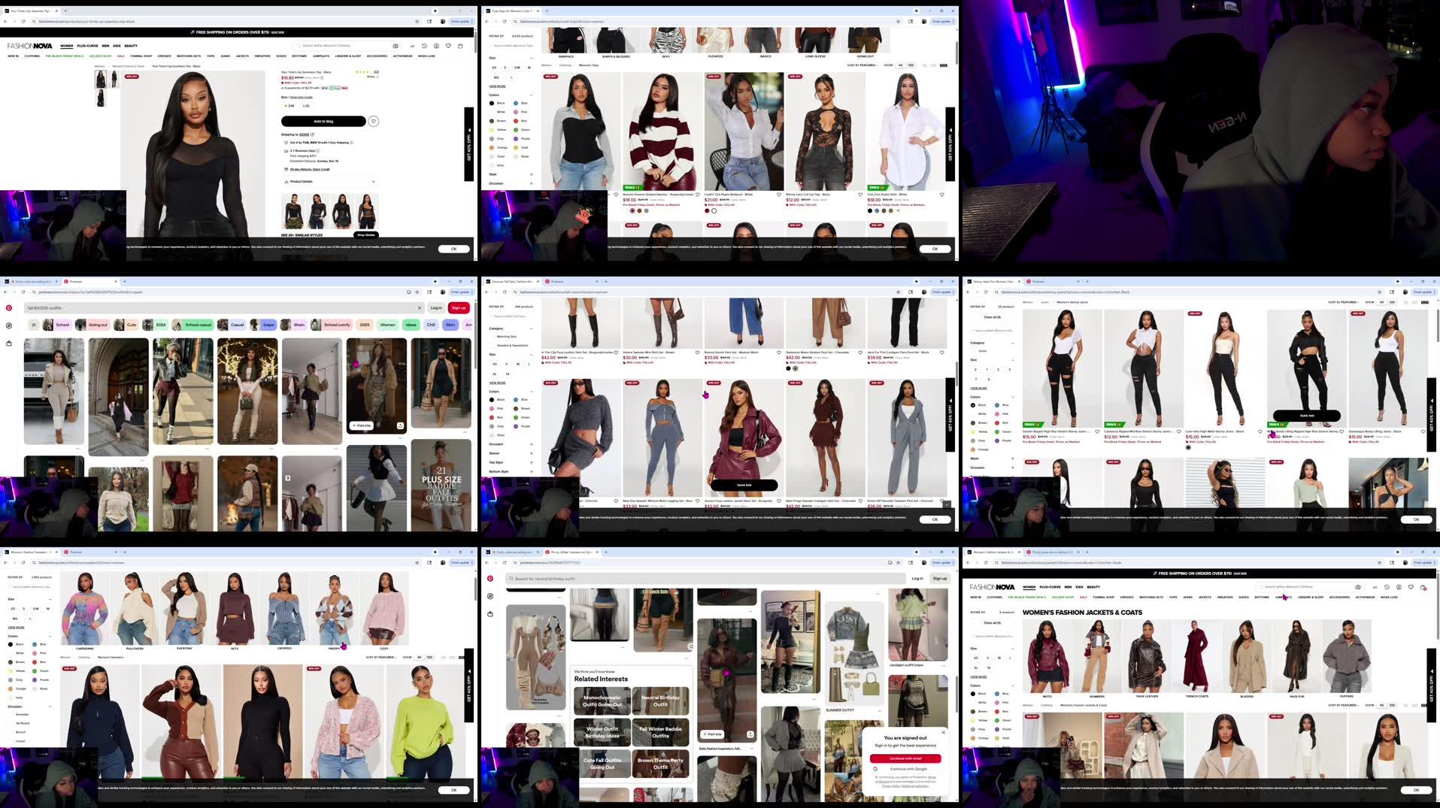
Task: Expand the Sleeve filter section
Action: coord(531,453)
